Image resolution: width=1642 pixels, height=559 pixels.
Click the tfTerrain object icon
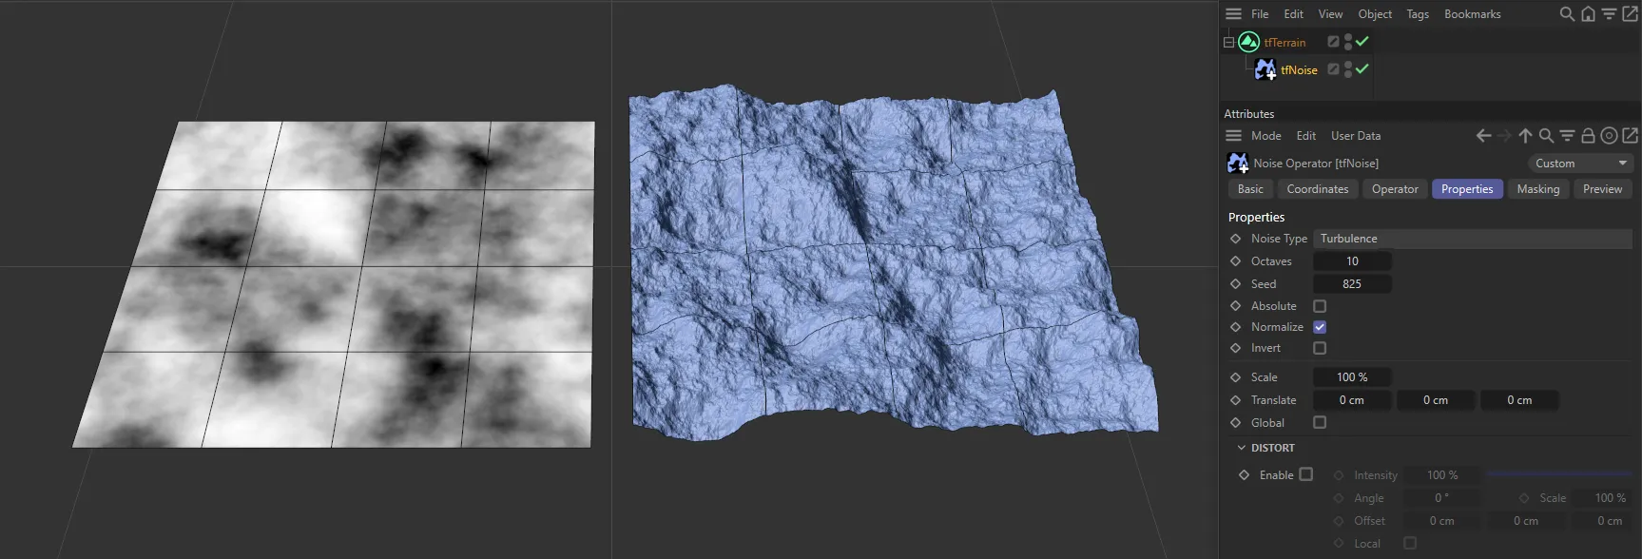click(x=1248, y=42)
